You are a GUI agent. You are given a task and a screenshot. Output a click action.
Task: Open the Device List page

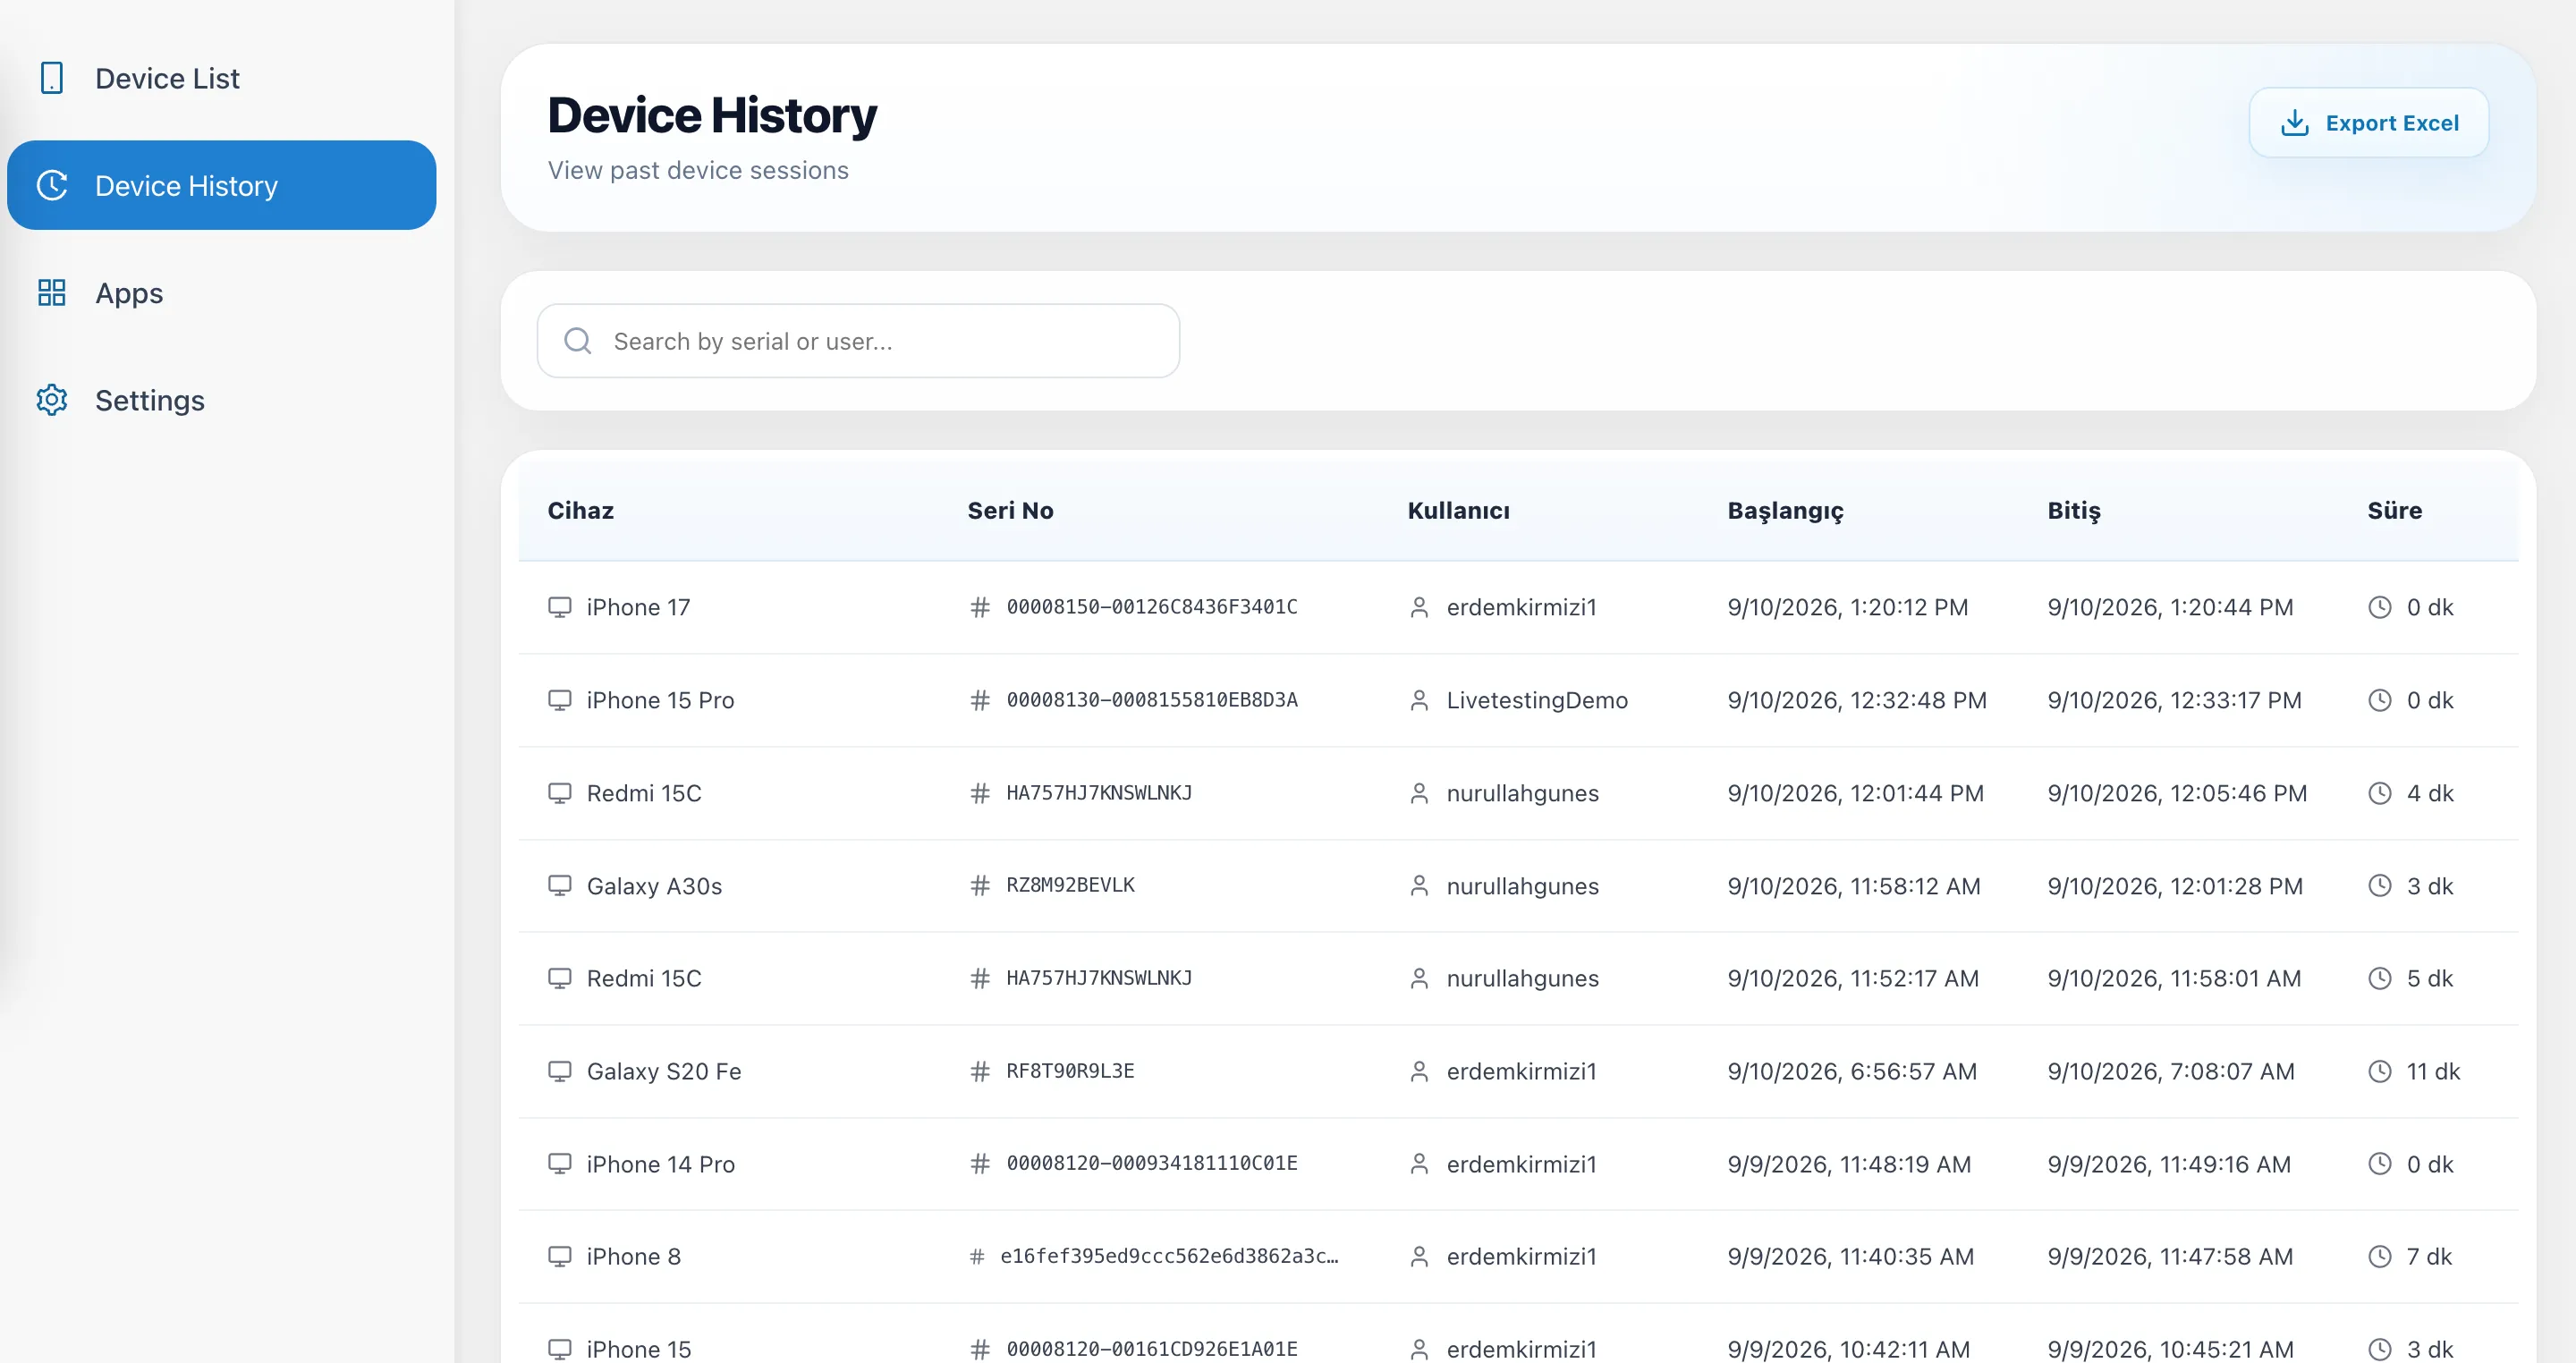[221, 78]
